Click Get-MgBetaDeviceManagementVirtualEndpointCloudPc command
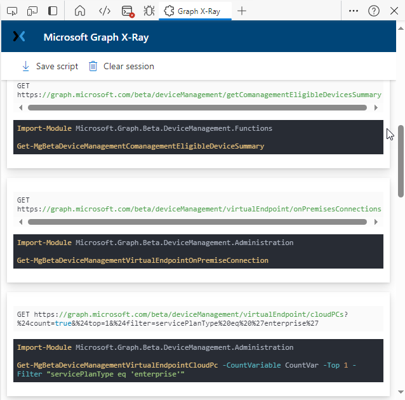The width and height of the screenshot is (405, 400). [x=117, y=365]
